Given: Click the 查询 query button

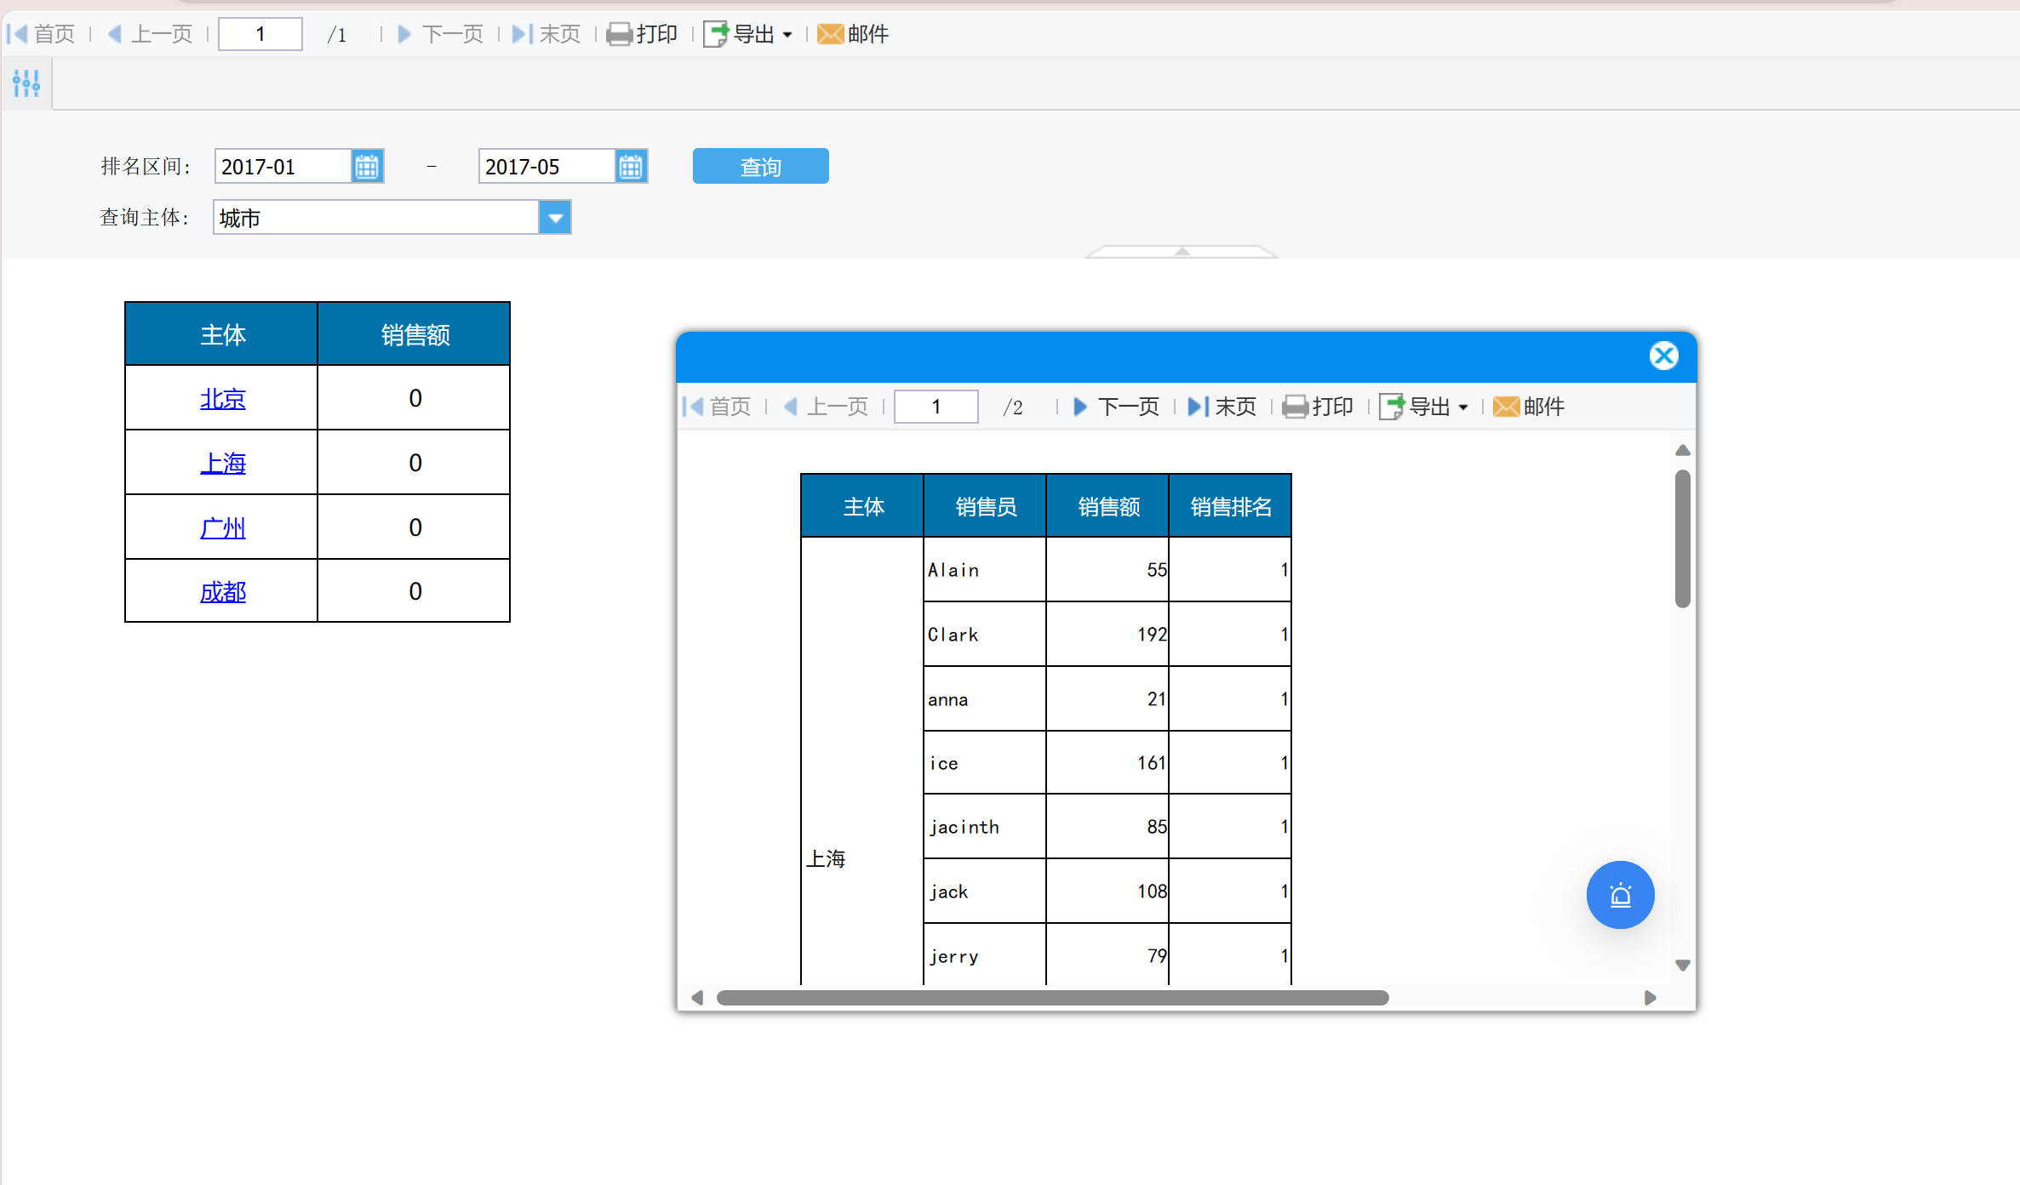Looking at the screenshot, I should tap(760, 166).
